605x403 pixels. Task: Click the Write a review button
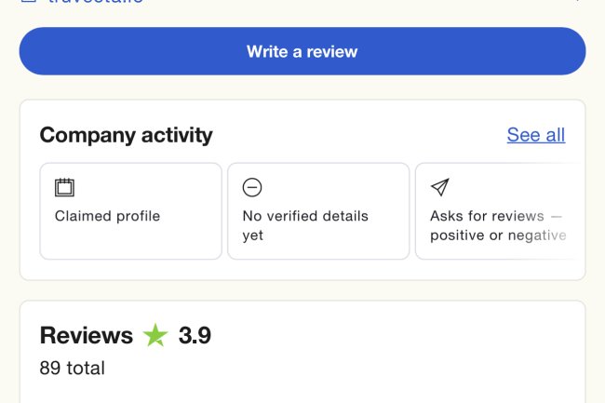pyautogui.click(x=302, y=51)
